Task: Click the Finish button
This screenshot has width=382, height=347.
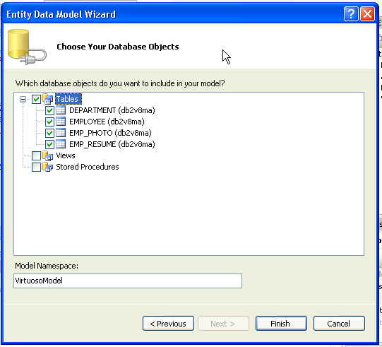Action: click(281, 324)
